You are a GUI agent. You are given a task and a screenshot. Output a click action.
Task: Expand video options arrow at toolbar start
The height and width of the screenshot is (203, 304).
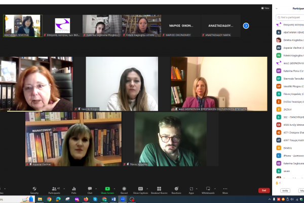pos(5,189)
